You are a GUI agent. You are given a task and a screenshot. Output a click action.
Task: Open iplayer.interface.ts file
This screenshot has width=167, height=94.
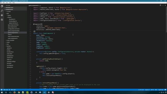[x=13, y=23]
